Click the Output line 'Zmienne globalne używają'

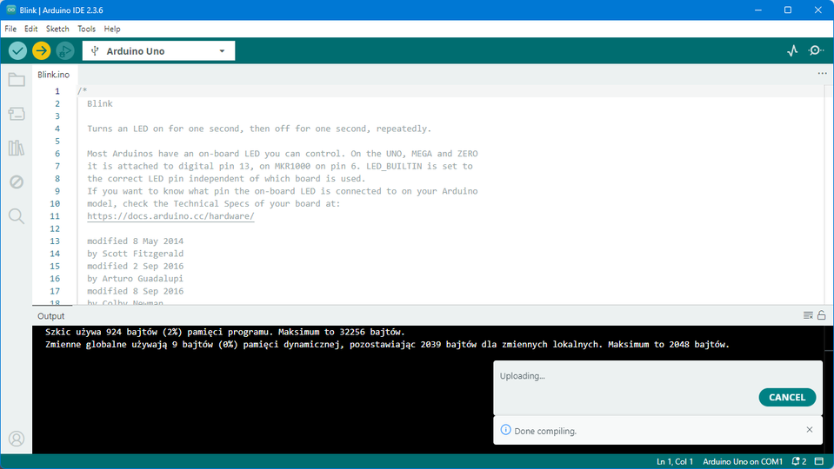coord(387,345)
